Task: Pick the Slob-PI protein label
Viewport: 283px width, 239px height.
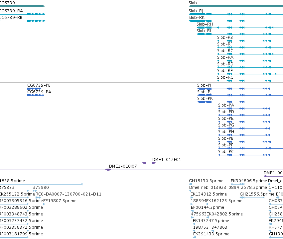Action: click(204, 85)
